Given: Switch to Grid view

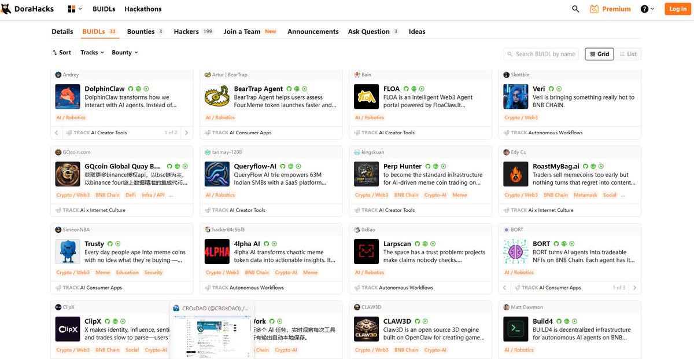Looking at the screenshot, I should 599,54.
